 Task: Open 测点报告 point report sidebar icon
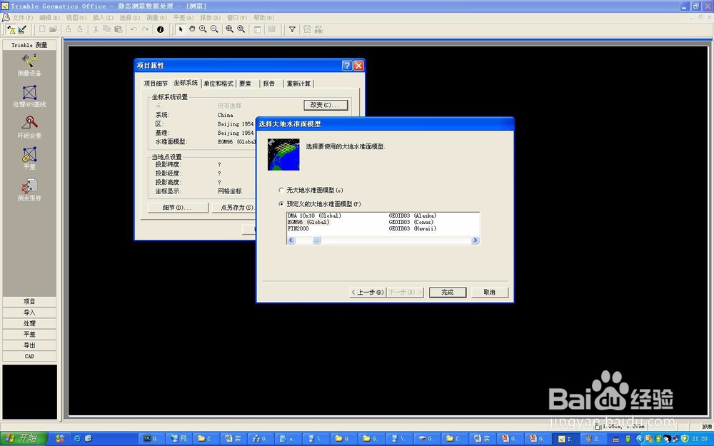click(x=29, y=190)
